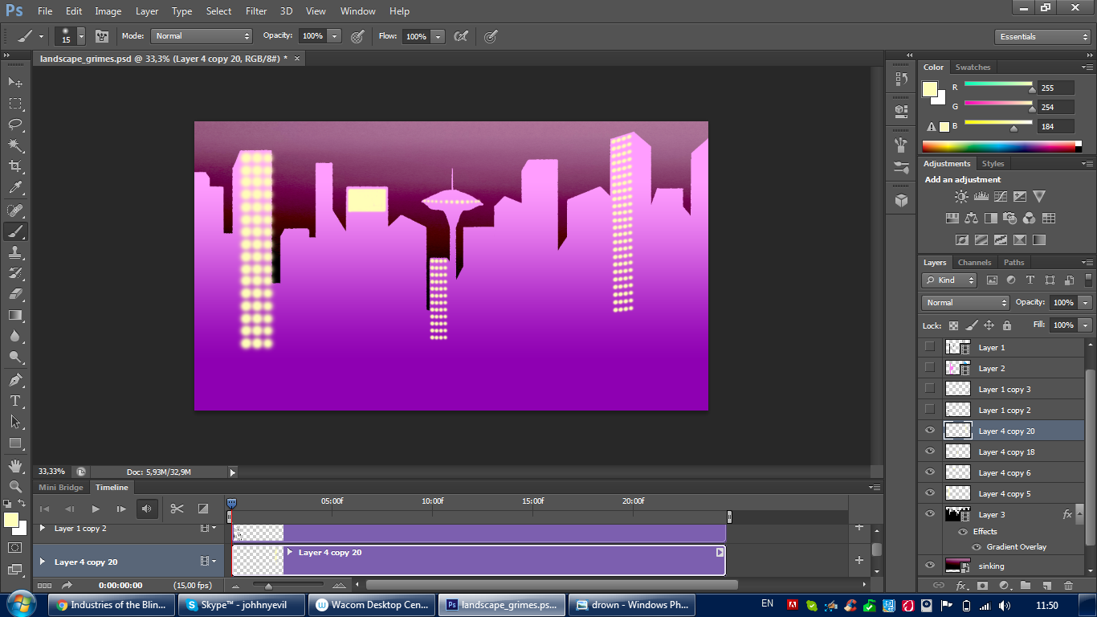Image resolution: width=1097 pixels, height=617 pixels.
Task: Open Wacom Desktop Center from the taskbar
Action: pyautogui.click(x=372, y=605)
